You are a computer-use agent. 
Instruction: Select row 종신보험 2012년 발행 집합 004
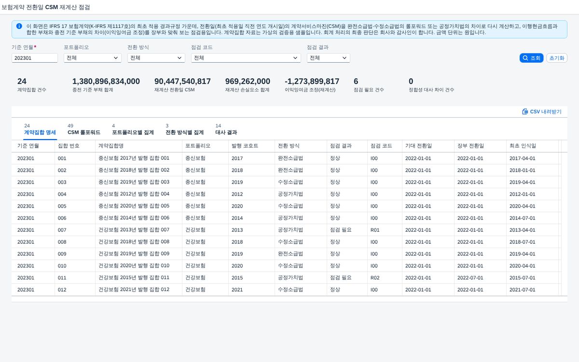[x=288, y=194]
